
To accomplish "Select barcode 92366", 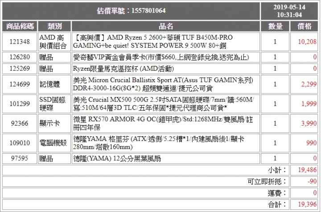I will tap(20, 123).
